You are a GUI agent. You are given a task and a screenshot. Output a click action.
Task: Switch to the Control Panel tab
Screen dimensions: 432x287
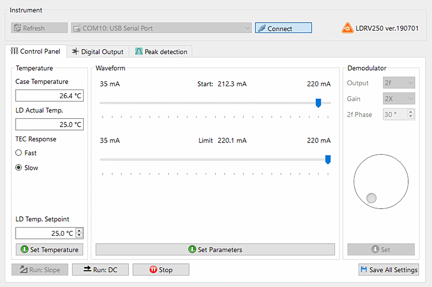pos(36,51)
